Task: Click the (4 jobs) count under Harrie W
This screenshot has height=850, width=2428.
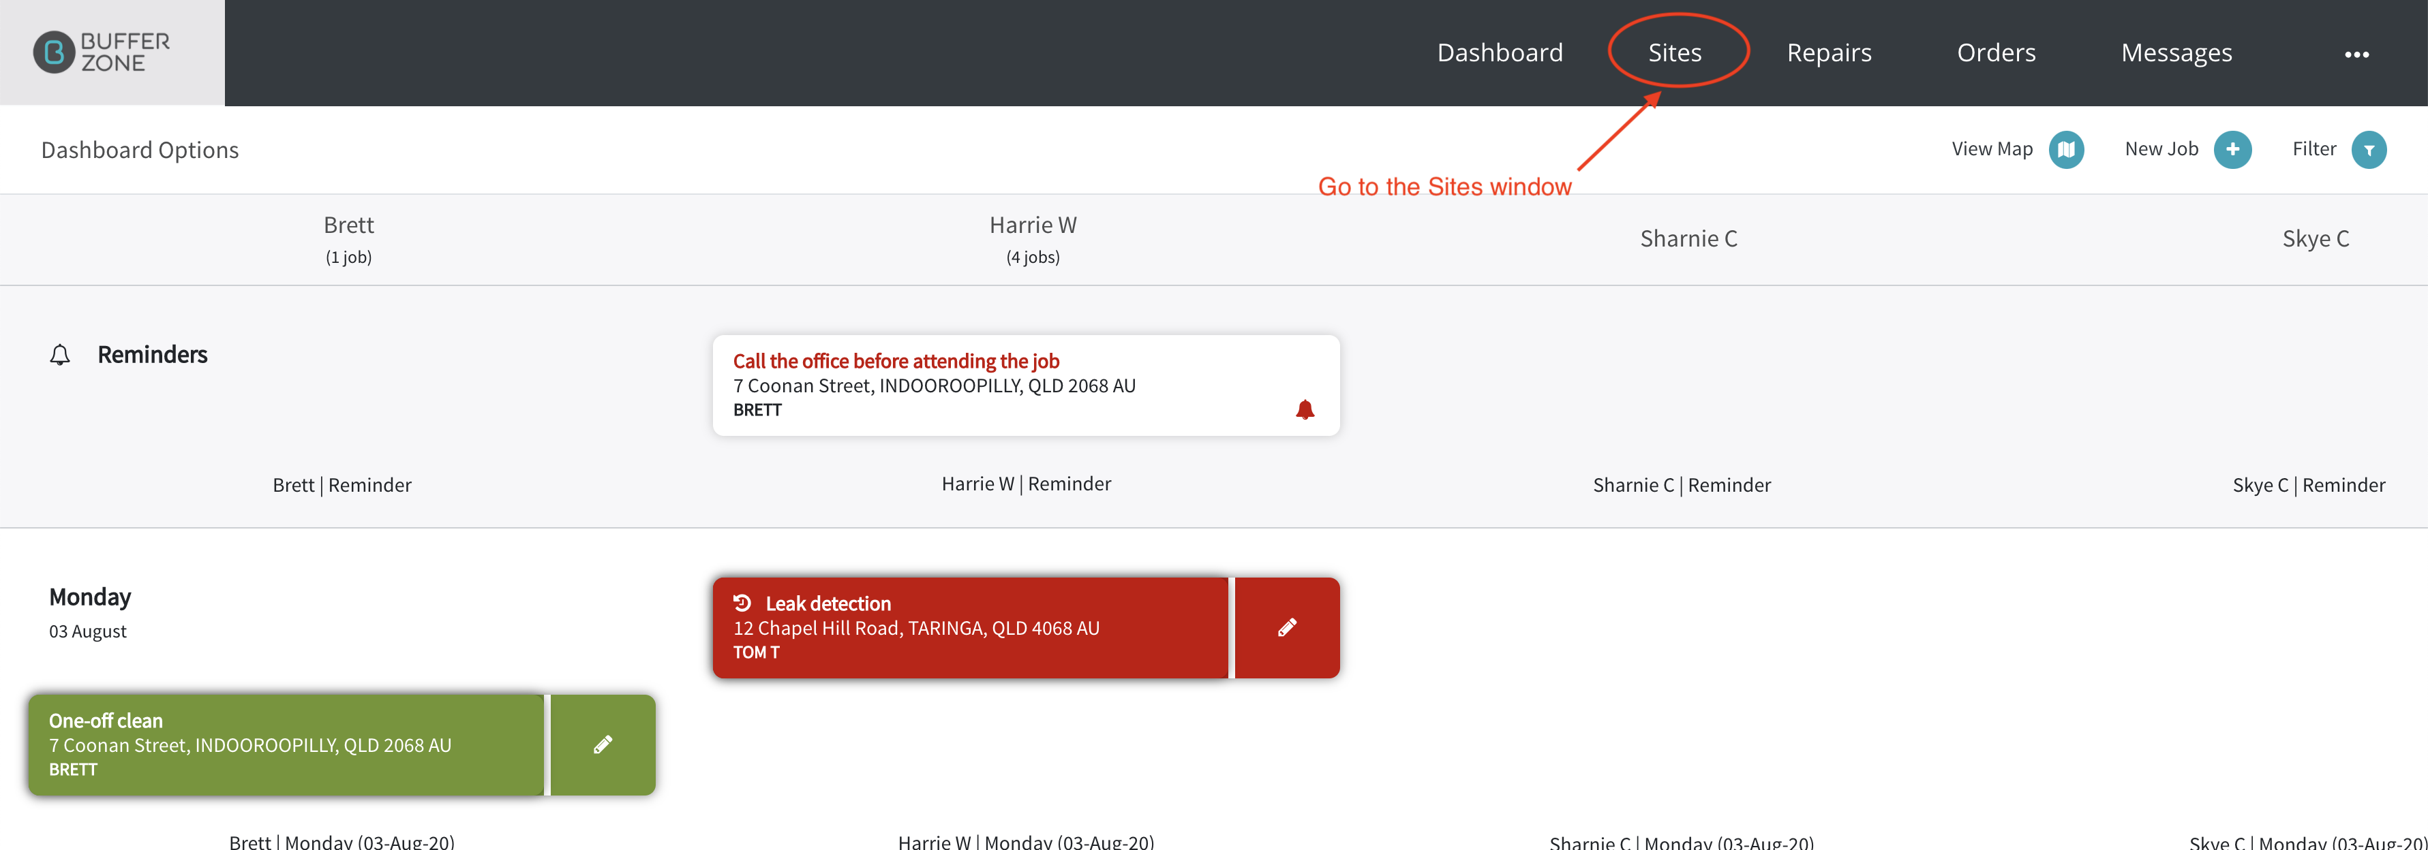Action: [1032, 257]
